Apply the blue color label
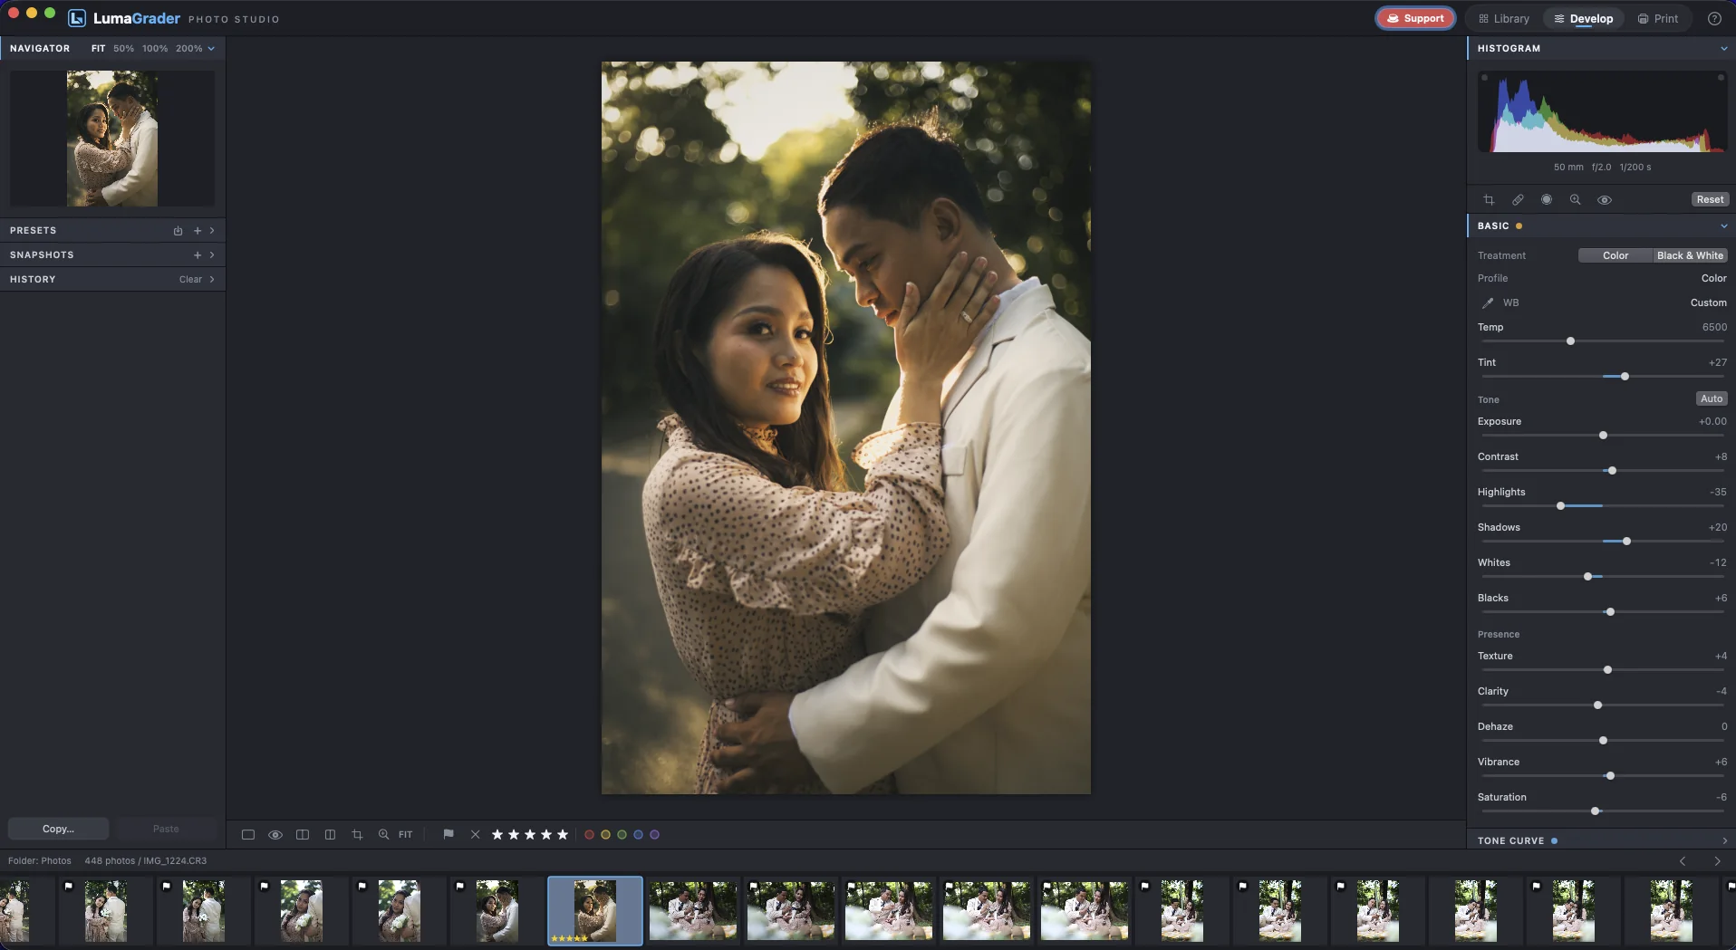Image resolution: width=1736 pixels, height=950 pixels. (x=638, y=834)
